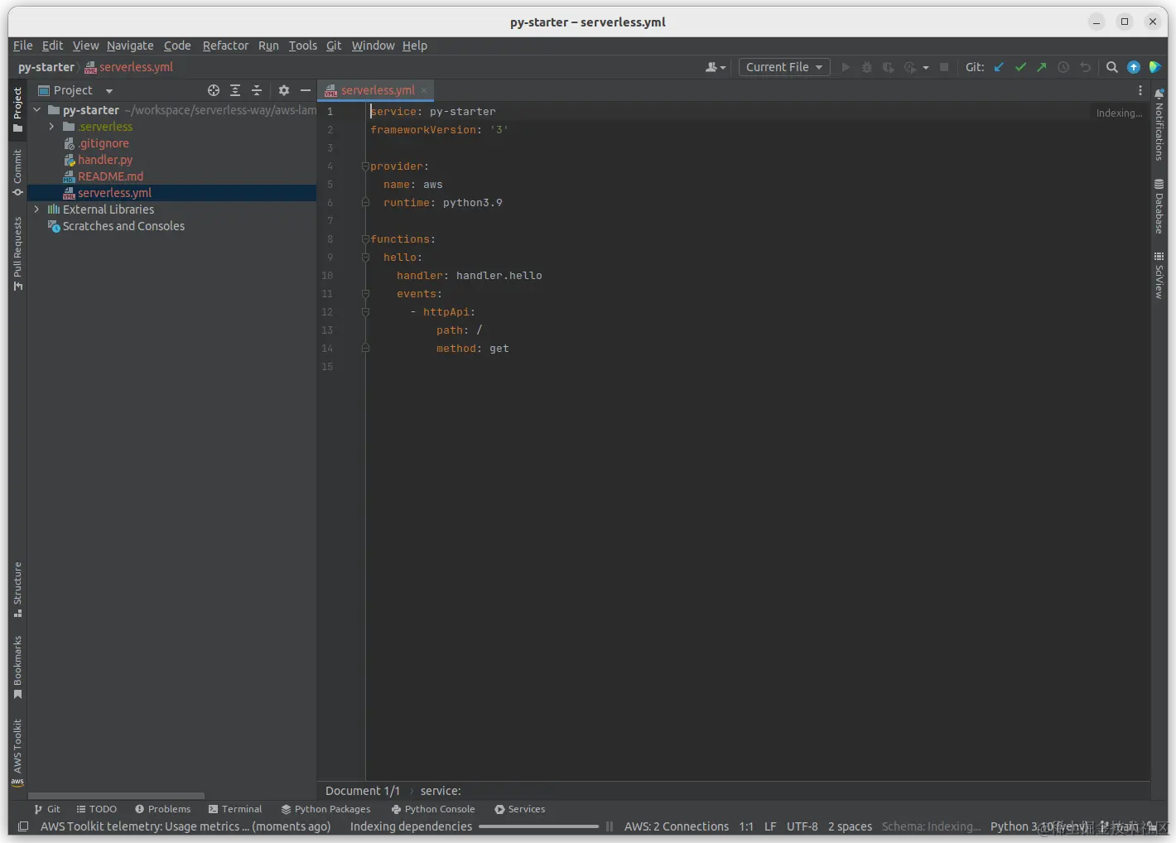
Task: Toggle the Commit tool window
Action: (17, 173)
